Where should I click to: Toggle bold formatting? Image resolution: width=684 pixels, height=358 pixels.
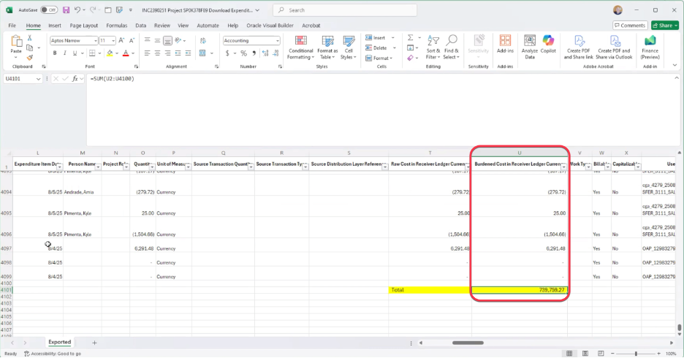tap(54, 53)
